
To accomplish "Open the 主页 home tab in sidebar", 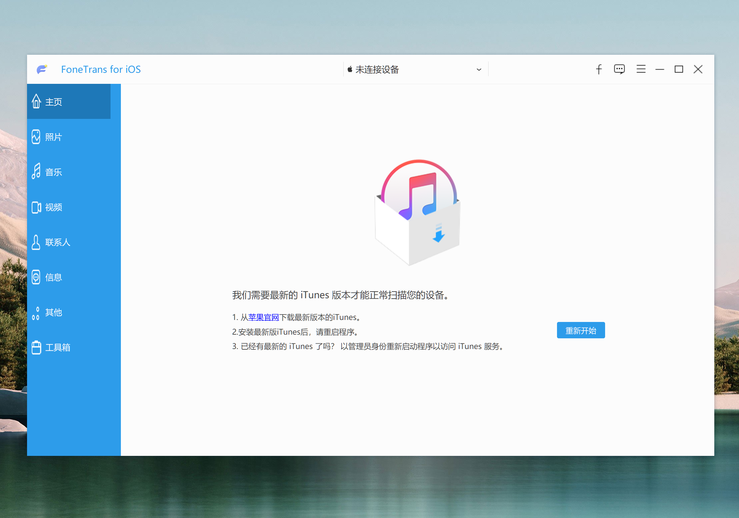I will pos(69,102).
